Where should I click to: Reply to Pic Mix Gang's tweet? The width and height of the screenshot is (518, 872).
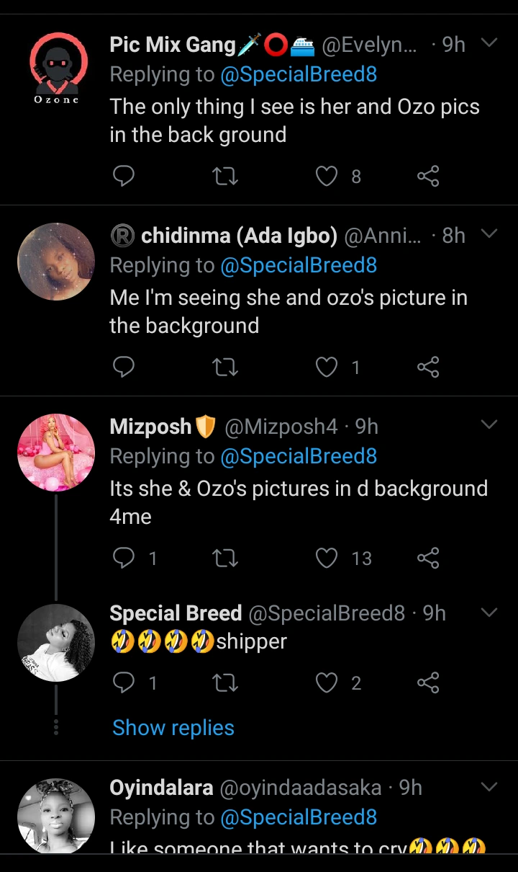pos(124,176)
